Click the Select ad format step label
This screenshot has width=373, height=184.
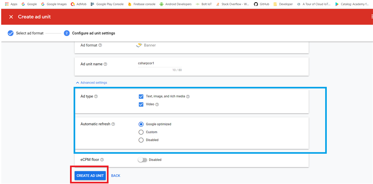pos(30,33)
